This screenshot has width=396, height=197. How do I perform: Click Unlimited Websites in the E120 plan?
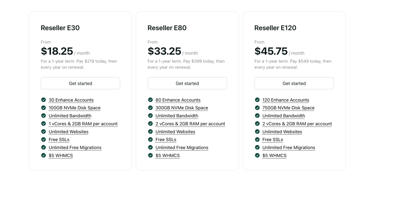(x=282, y=132)
